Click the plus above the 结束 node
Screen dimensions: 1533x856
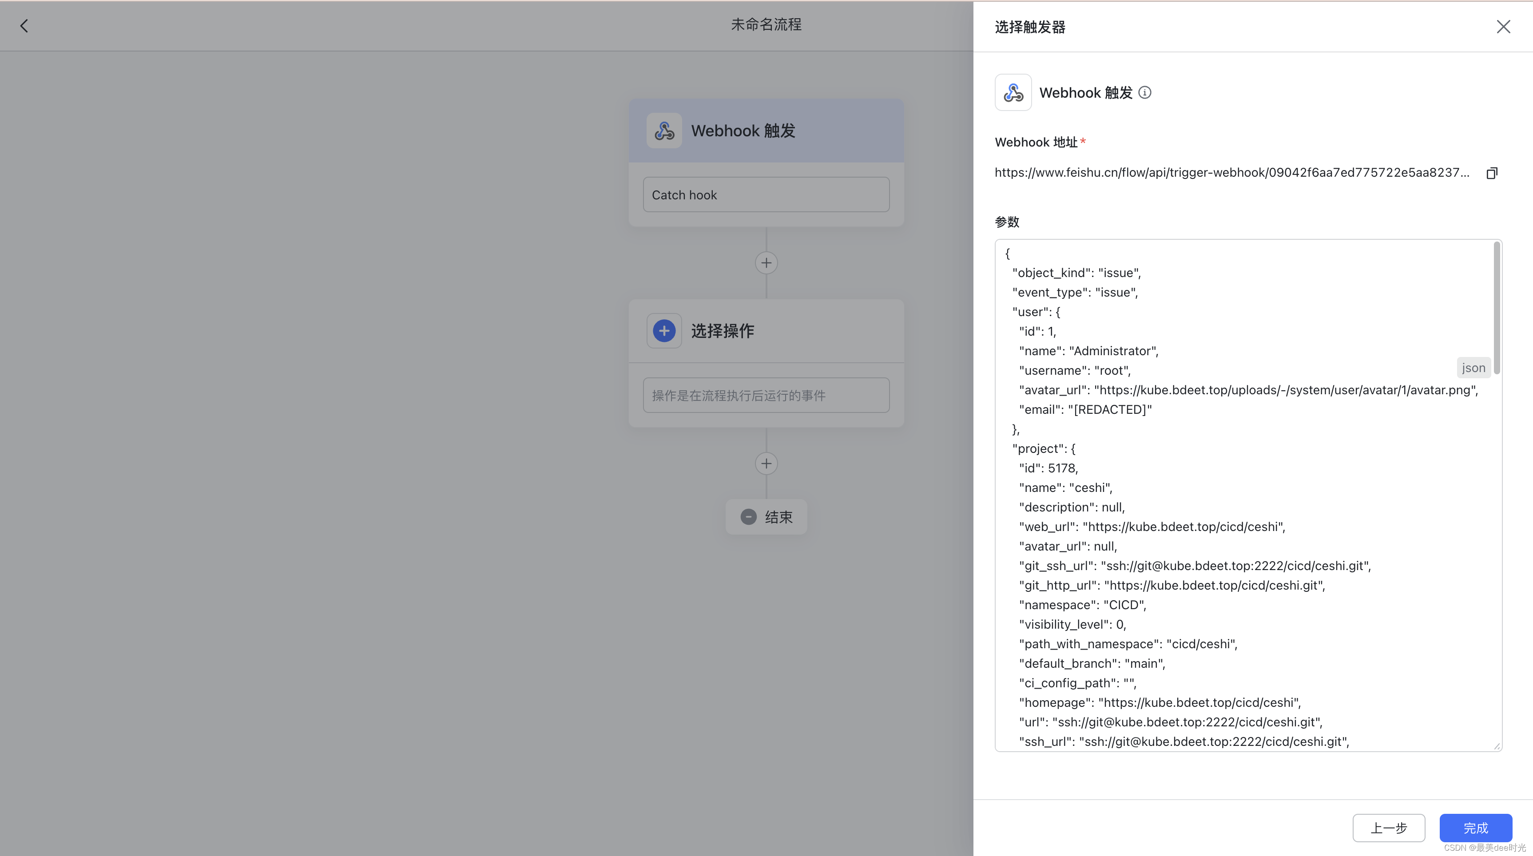click(x=766, y=464)
